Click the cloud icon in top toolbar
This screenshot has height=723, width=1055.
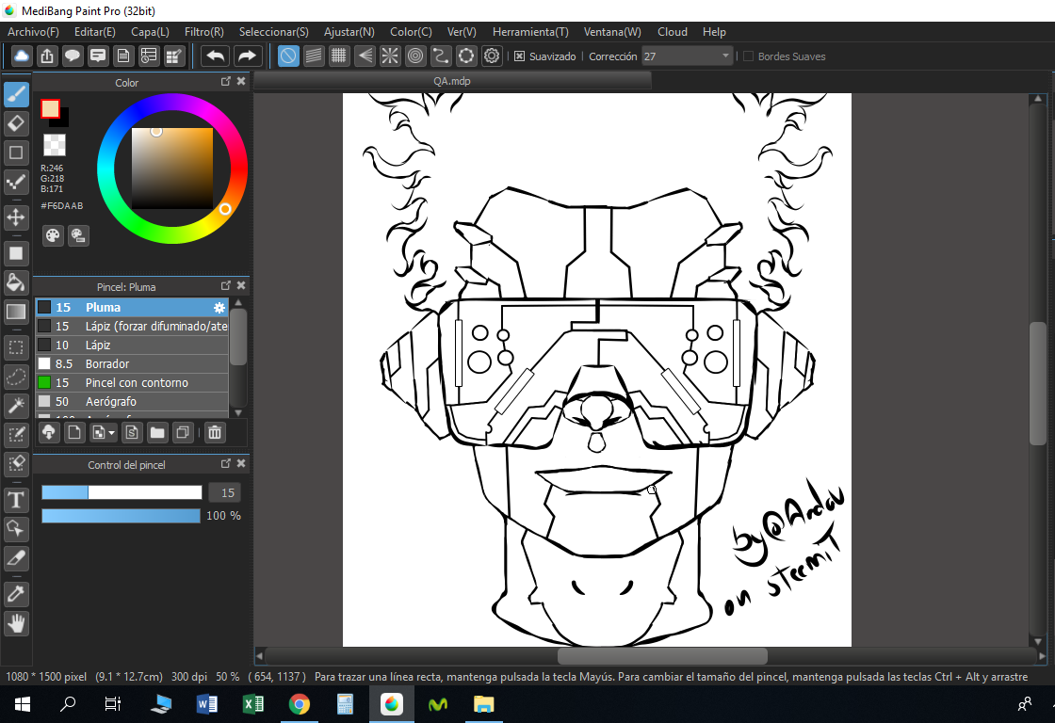[x=22, y=56]
